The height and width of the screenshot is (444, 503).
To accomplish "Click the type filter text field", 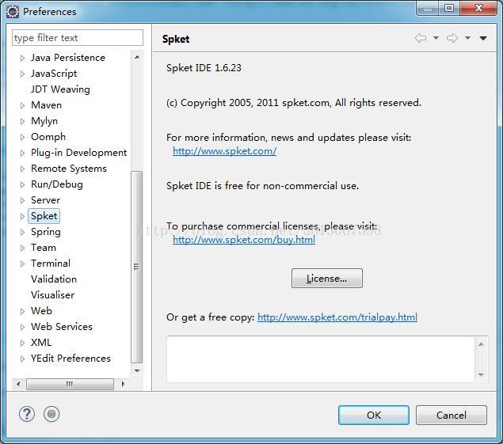I will 78,38.
